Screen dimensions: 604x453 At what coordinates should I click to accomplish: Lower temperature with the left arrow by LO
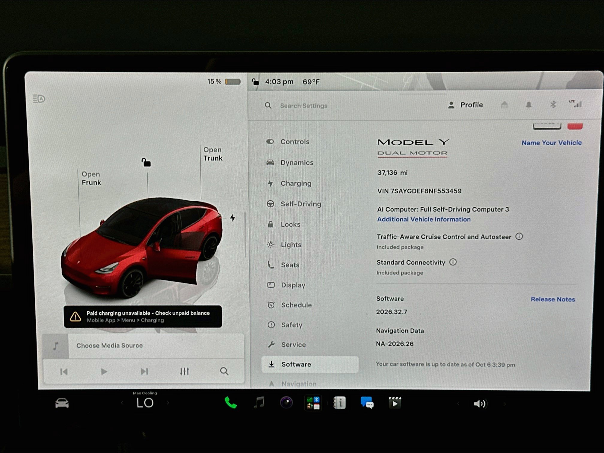point(122,403)
